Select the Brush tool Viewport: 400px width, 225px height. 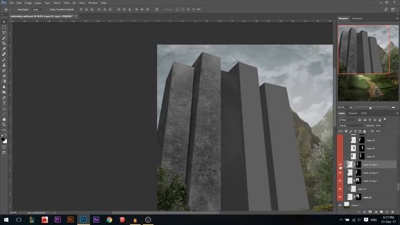tap(4, 60)
